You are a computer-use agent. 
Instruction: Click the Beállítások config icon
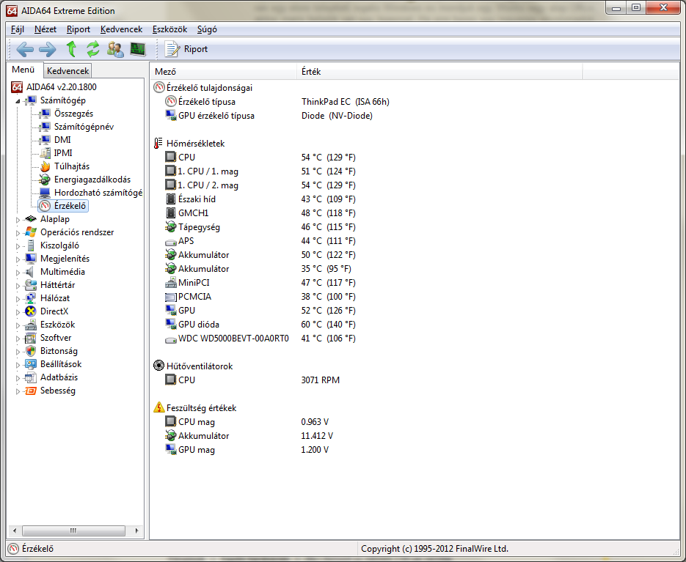(31, 364)
